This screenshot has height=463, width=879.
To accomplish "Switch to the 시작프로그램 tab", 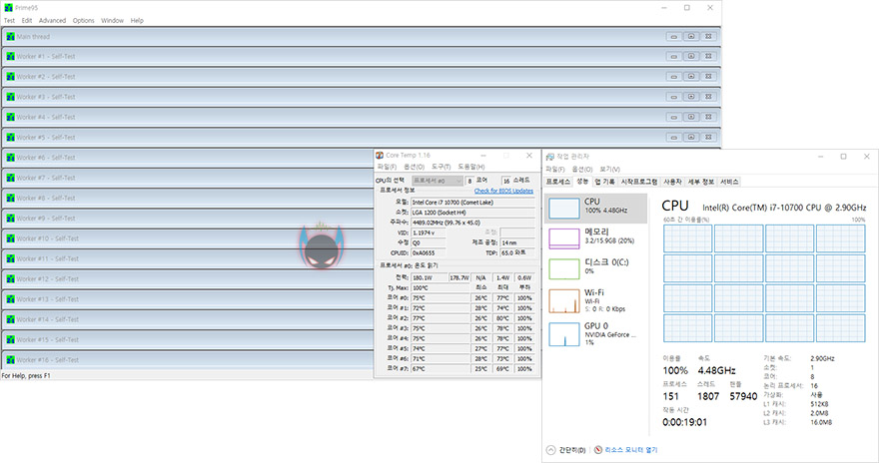I will click(639, 182).
